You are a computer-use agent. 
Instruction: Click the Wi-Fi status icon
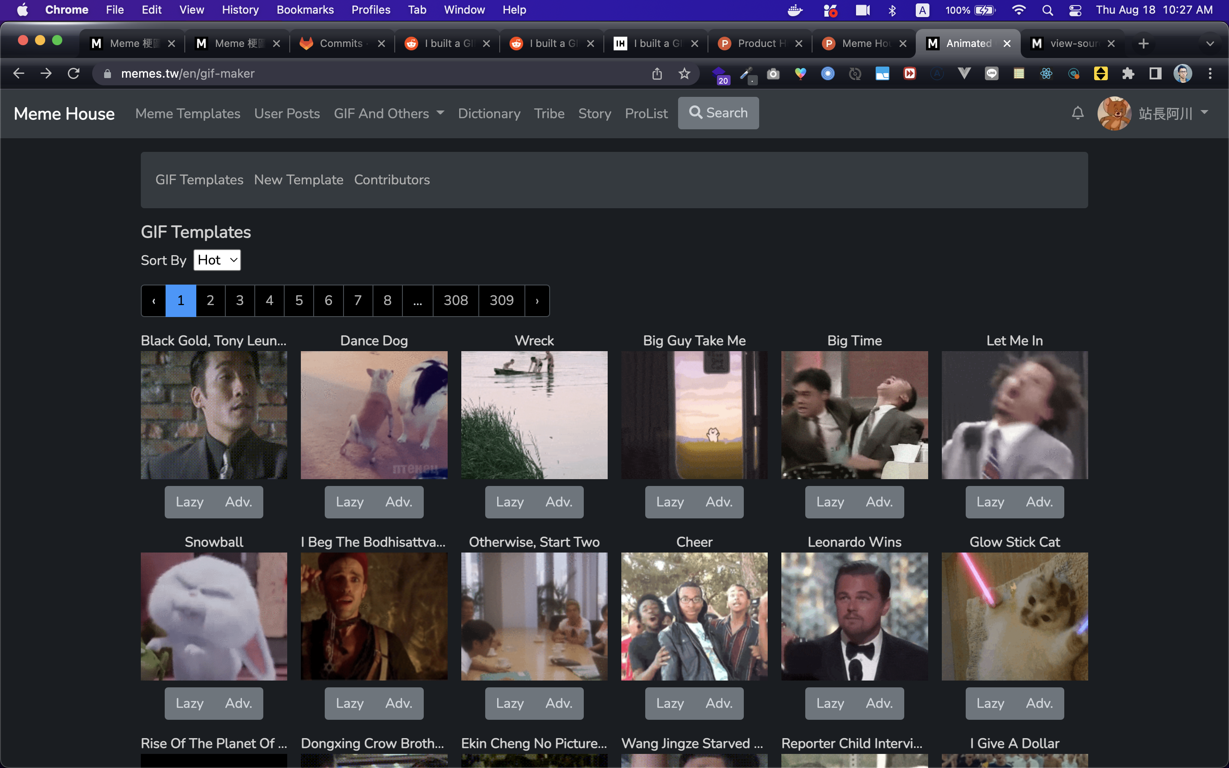click(1019, 10)
